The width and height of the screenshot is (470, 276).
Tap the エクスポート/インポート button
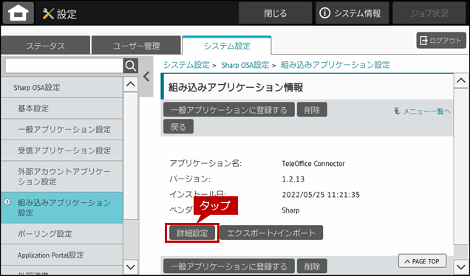point(271,233)
